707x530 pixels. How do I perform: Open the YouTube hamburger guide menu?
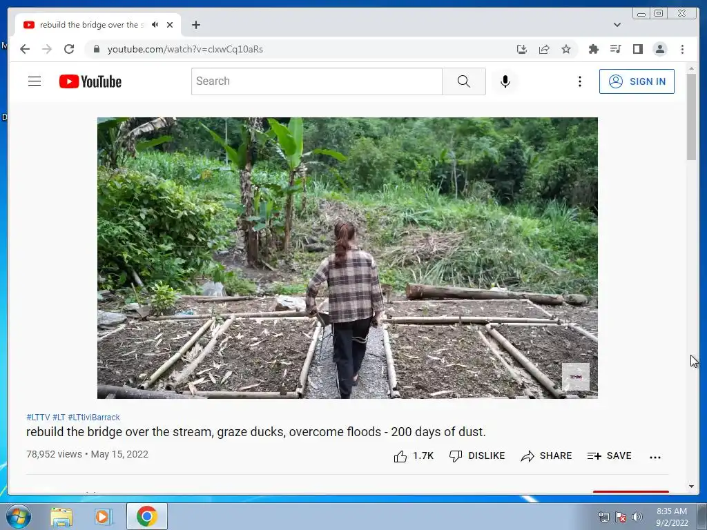pos(35,81)
